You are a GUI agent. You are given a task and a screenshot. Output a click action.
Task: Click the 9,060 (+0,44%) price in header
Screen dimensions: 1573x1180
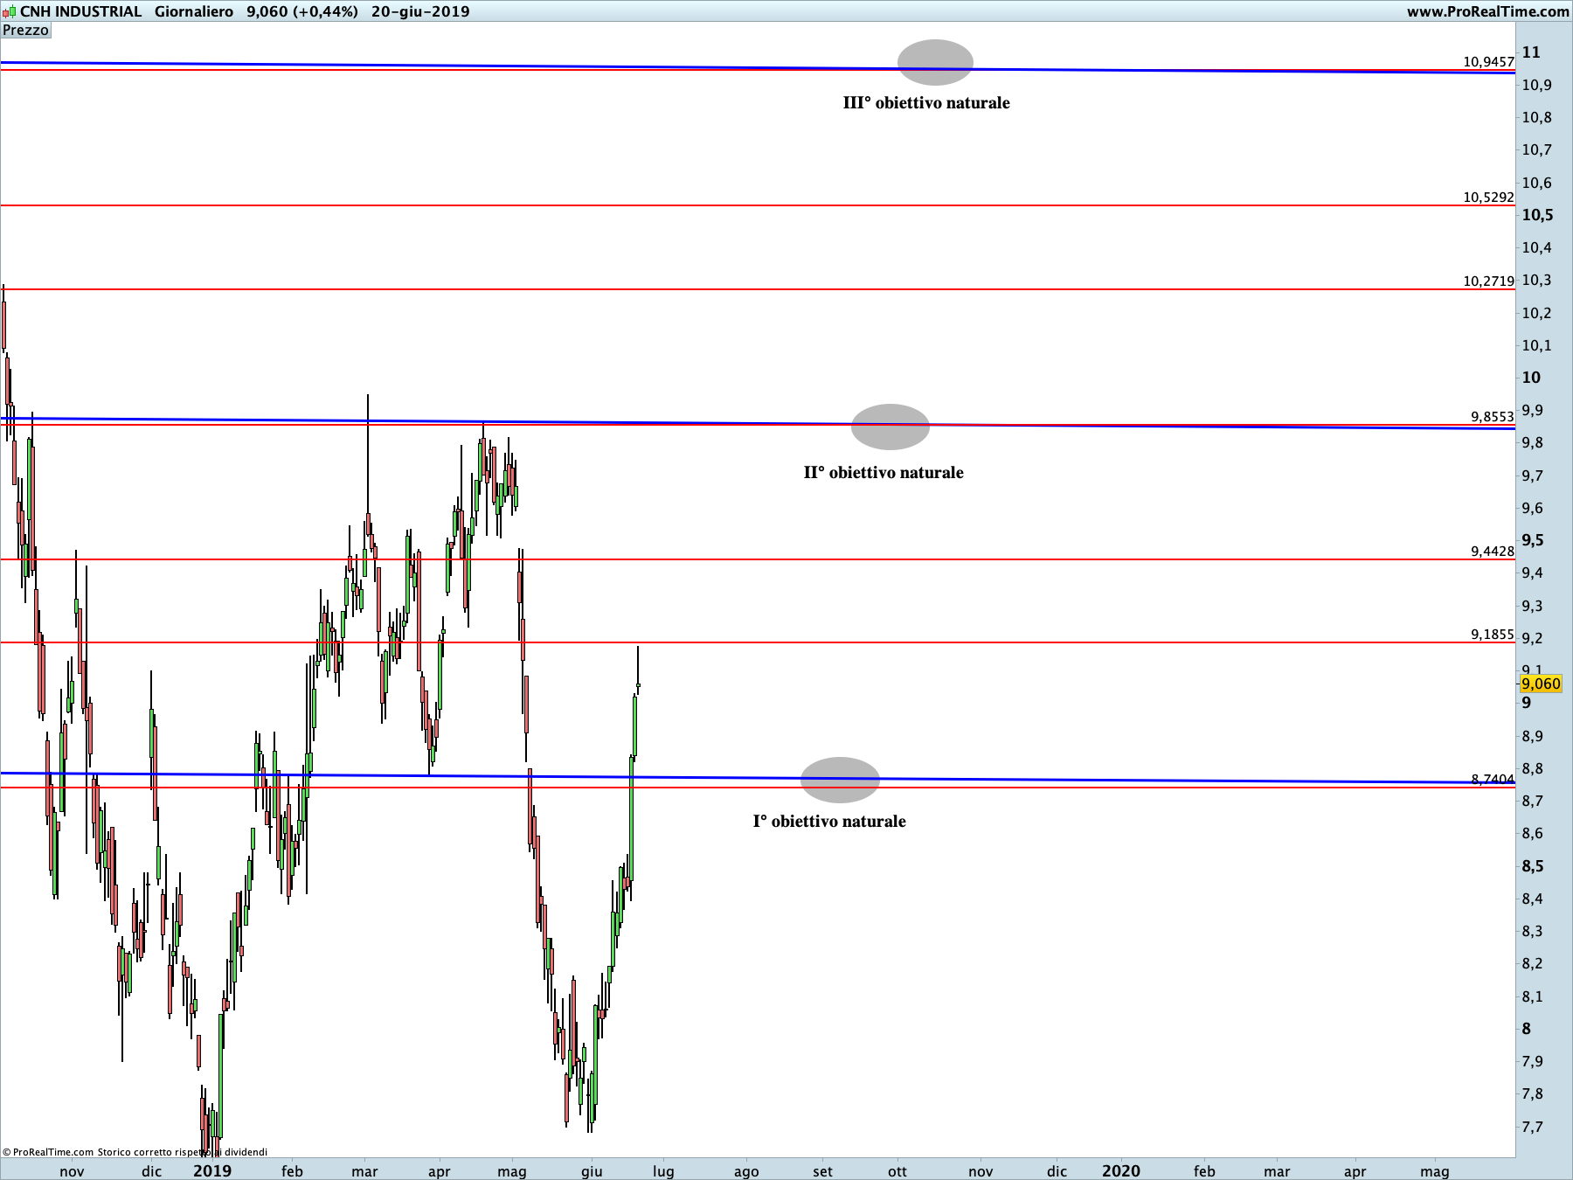[x=302, y=11]
